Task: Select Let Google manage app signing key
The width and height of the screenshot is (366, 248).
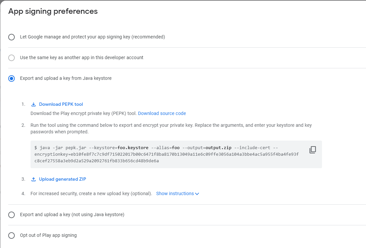Action: (11, 37)
